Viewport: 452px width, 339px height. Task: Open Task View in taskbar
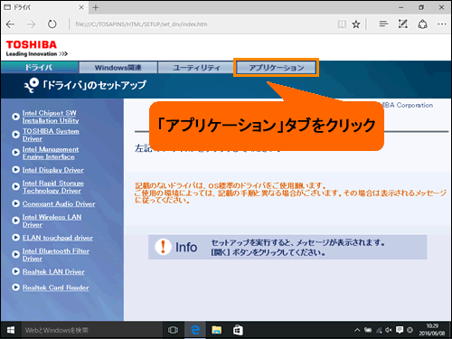[x=173, y=330]
